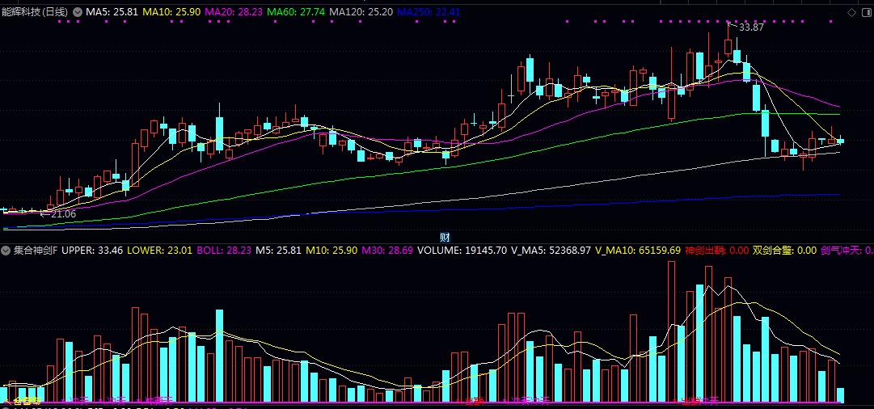The image size is (874, 409).
Task: Click the 21.06 low price annotation
Action: (63, 213)
